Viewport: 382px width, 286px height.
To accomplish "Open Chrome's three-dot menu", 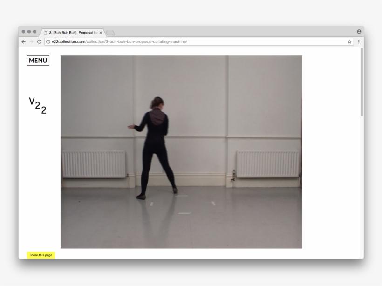I will (358, 41).
